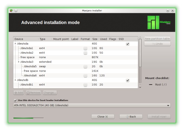184x131 pixels.
Task: Sort by the Mount point column header
Action: point(61,39)
